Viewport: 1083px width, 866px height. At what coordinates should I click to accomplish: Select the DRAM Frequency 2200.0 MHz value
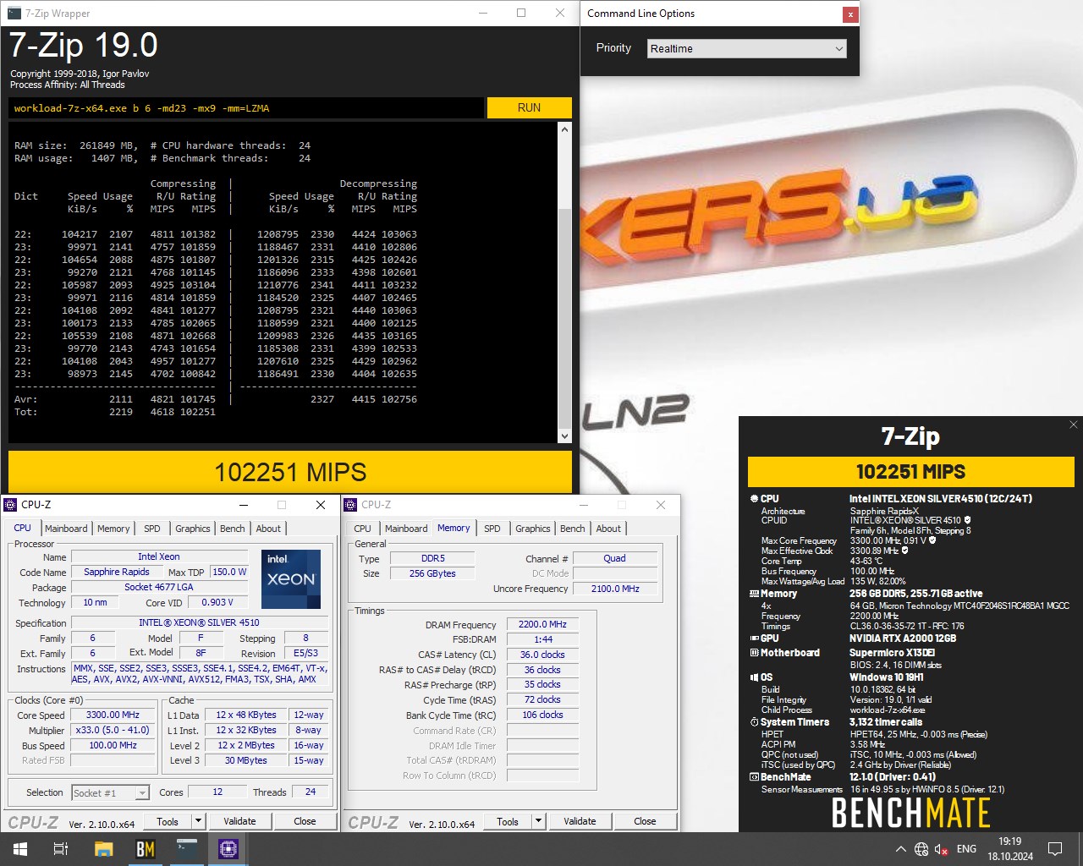(542, 624)
